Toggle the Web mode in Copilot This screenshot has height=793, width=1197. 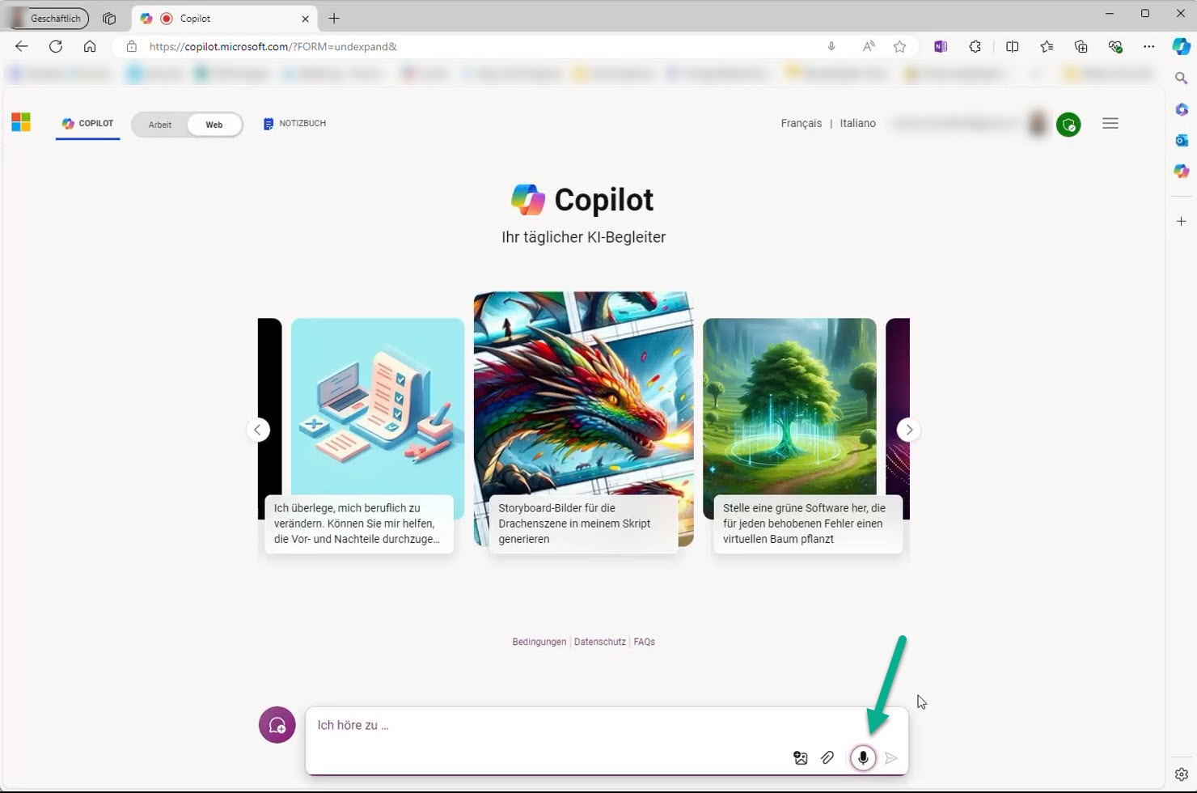click(214, 124)
